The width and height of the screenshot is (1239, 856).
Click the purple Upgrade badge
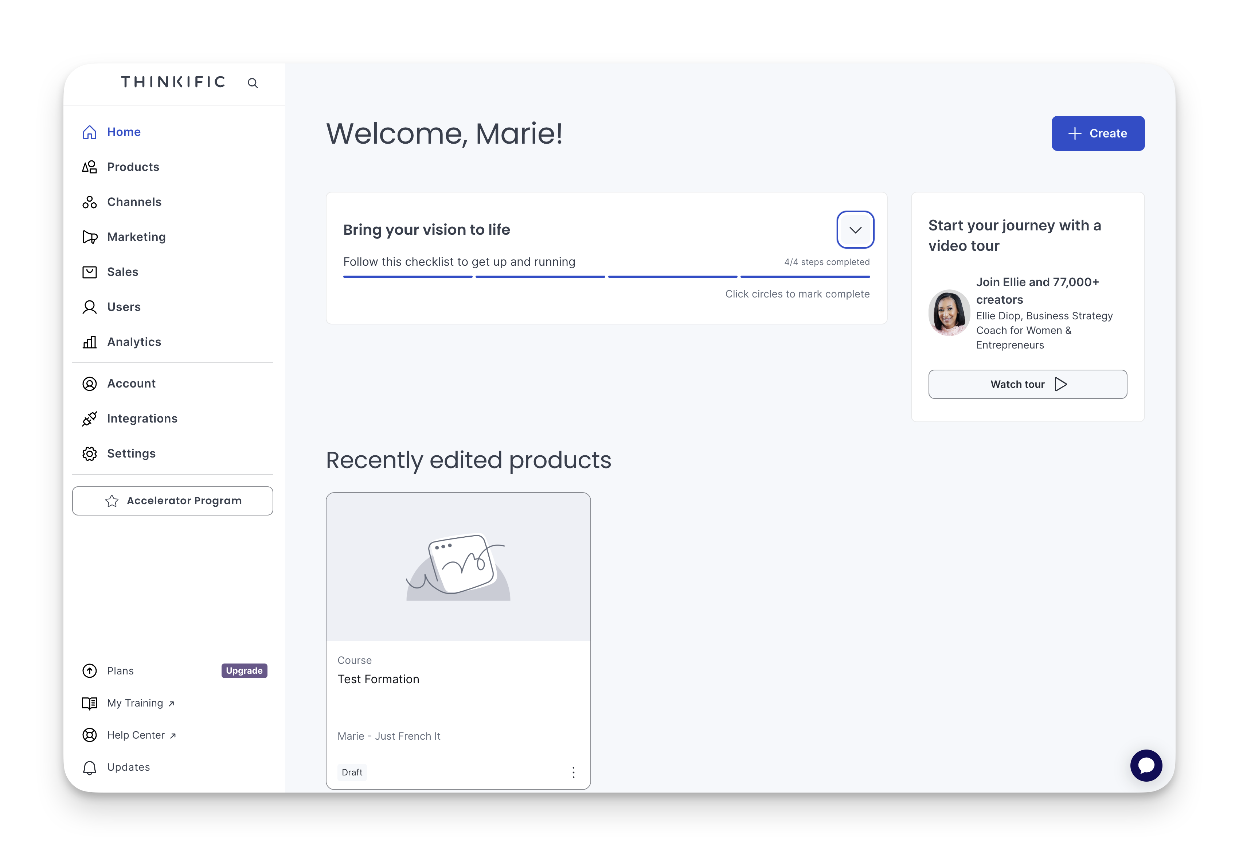pos(244,671)
